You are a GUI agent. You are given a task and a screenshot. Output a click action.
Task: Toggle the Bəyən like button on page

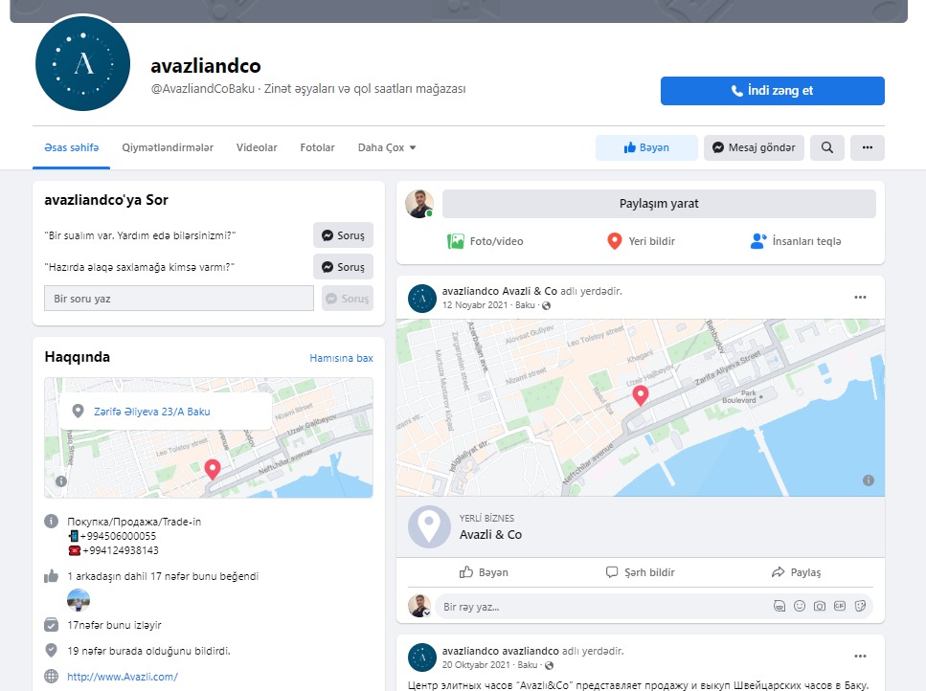point(646,147)
